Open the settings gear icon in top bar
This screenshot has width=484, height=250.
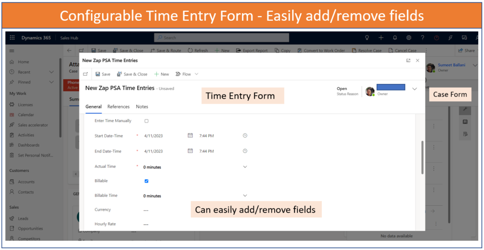tap(409, 38)
